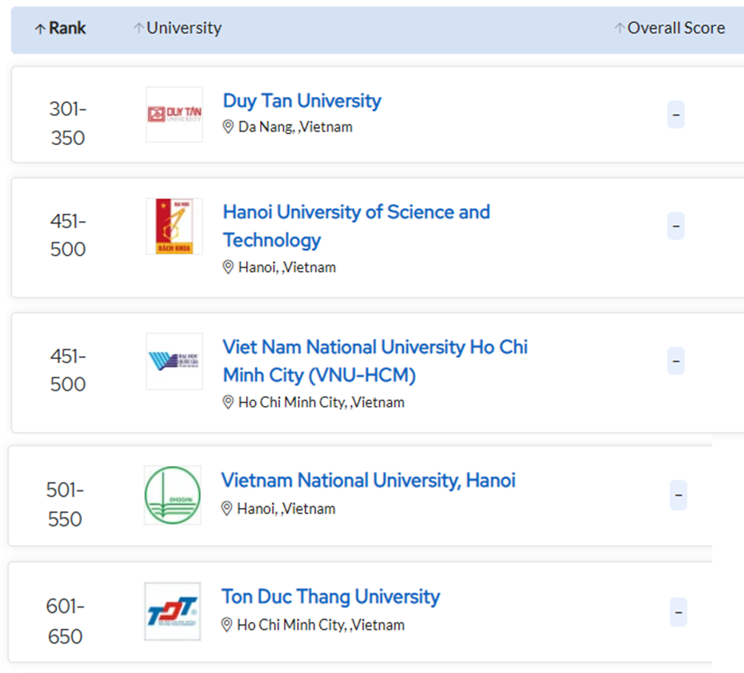
Task: Click Vietnam National University Hanoi score badge
Action: click(x=678, y=495)
